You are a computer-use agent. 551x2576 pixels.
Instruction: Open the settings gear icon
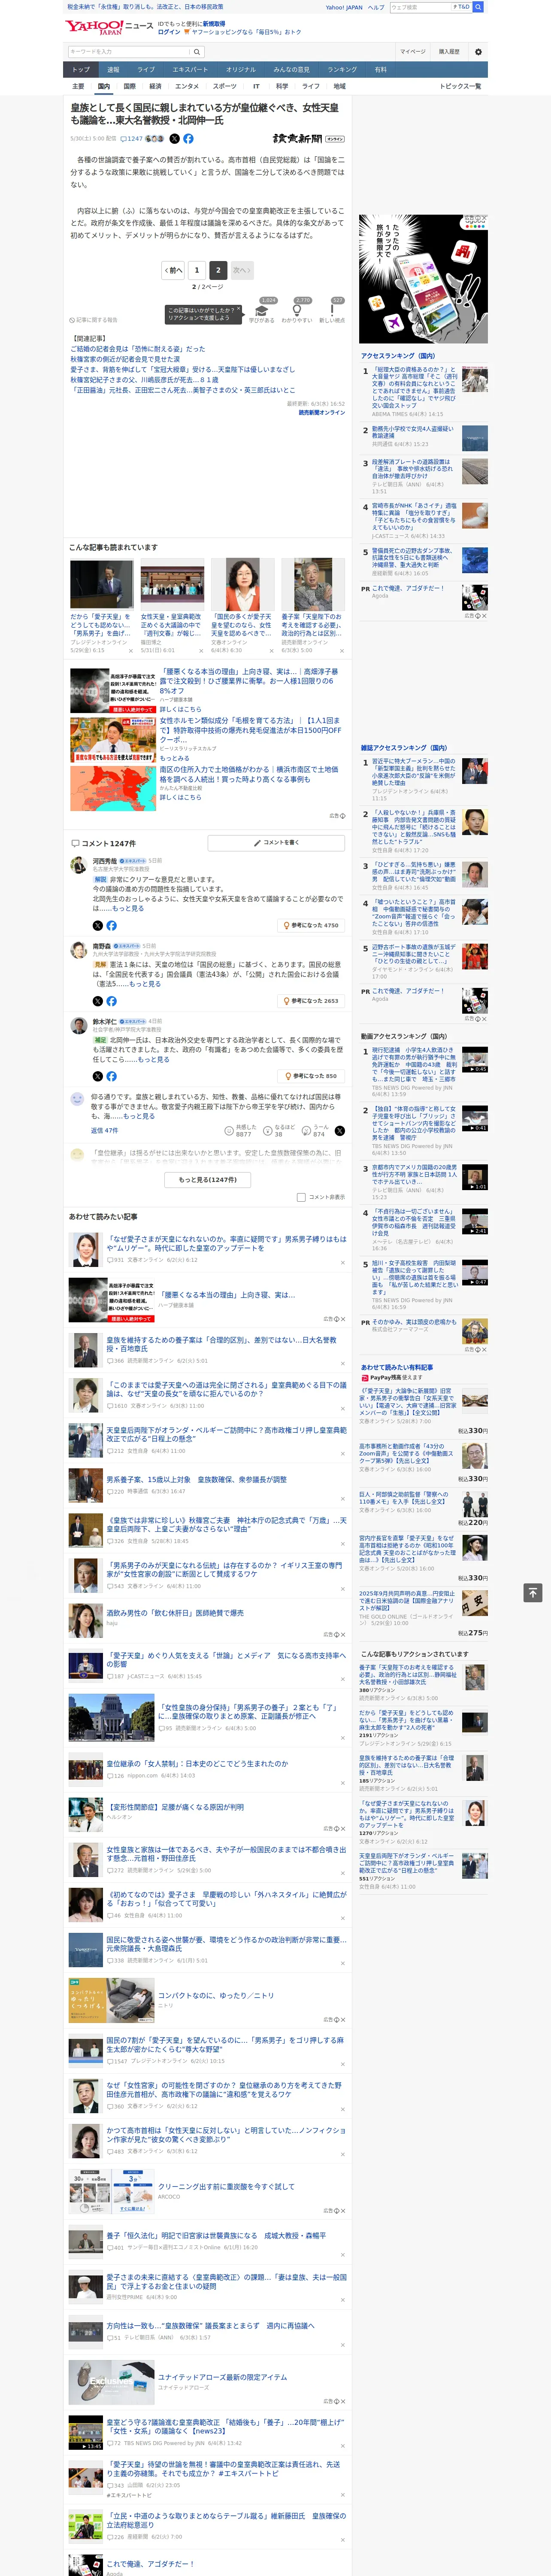pos(478,52)
